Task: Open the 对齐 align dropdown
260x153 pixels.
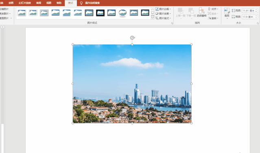Action: 213,9
